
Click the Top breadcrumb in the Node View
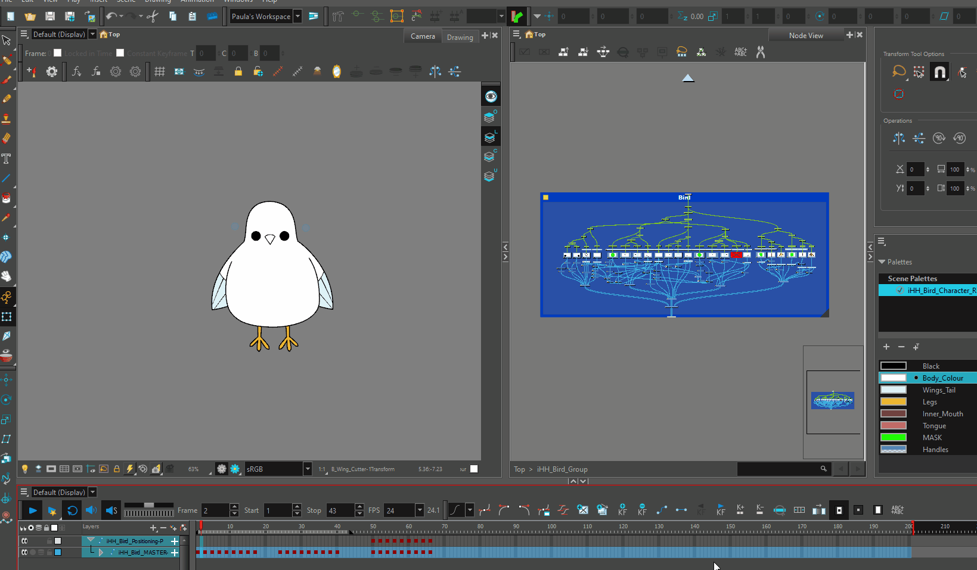pyautogui.click(x=519, y=469)
